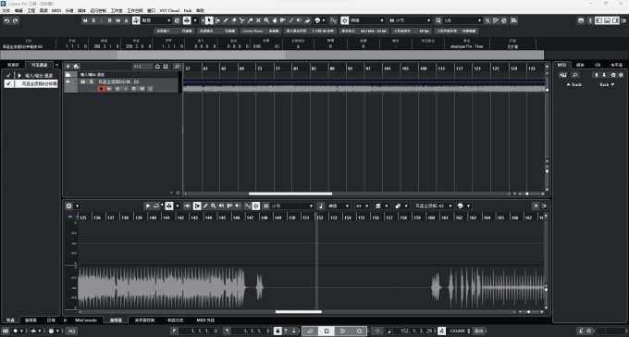Toggle sample editor Audition Loop icon

point(156,206)
